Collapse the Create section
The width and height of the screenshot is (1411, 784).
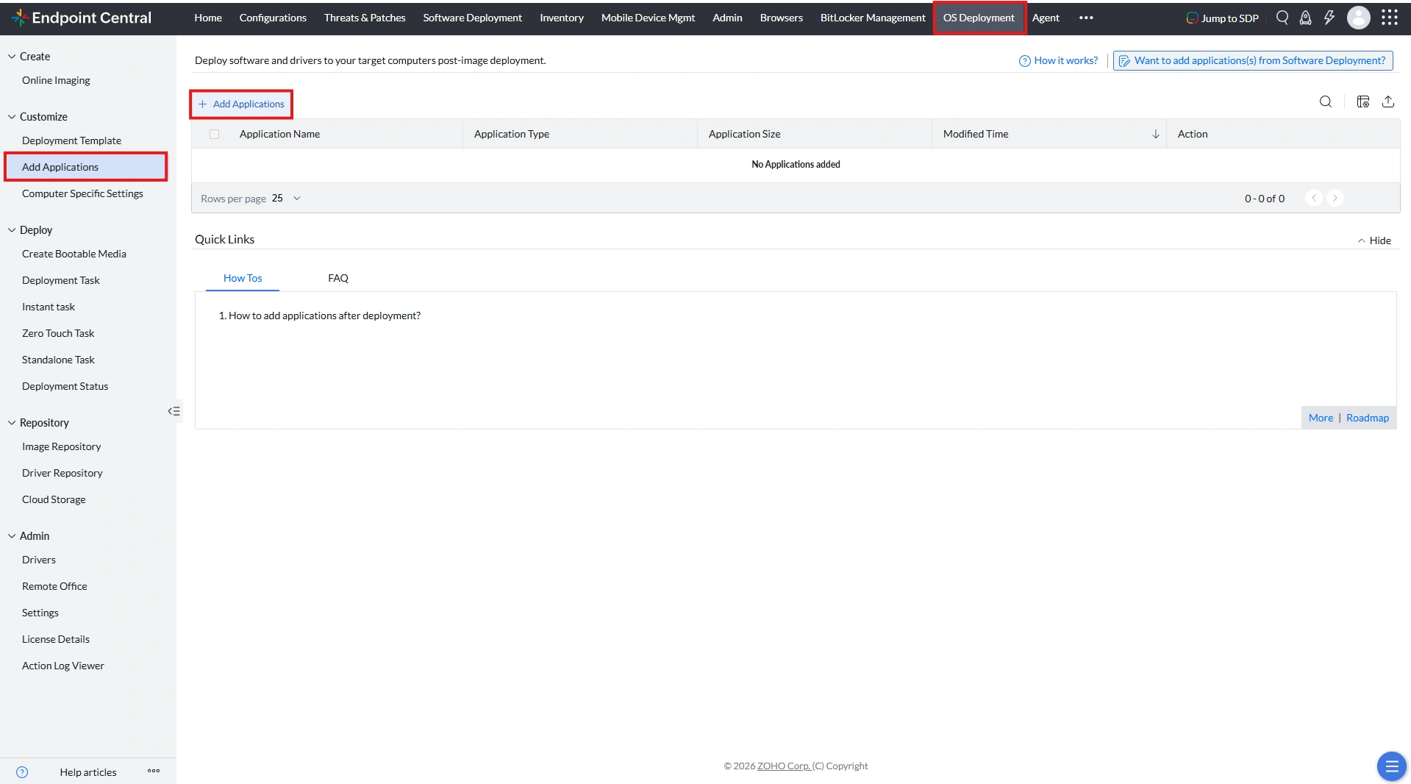coord(12,57)
